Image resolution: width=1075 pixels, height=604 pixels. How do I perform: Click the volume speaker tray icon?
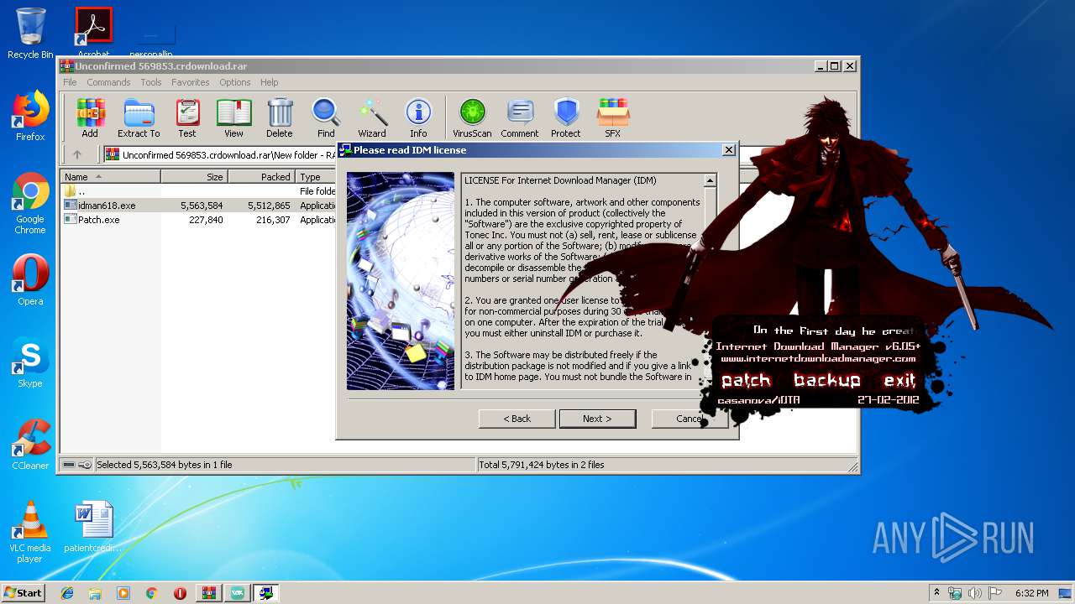coord(974,593)
